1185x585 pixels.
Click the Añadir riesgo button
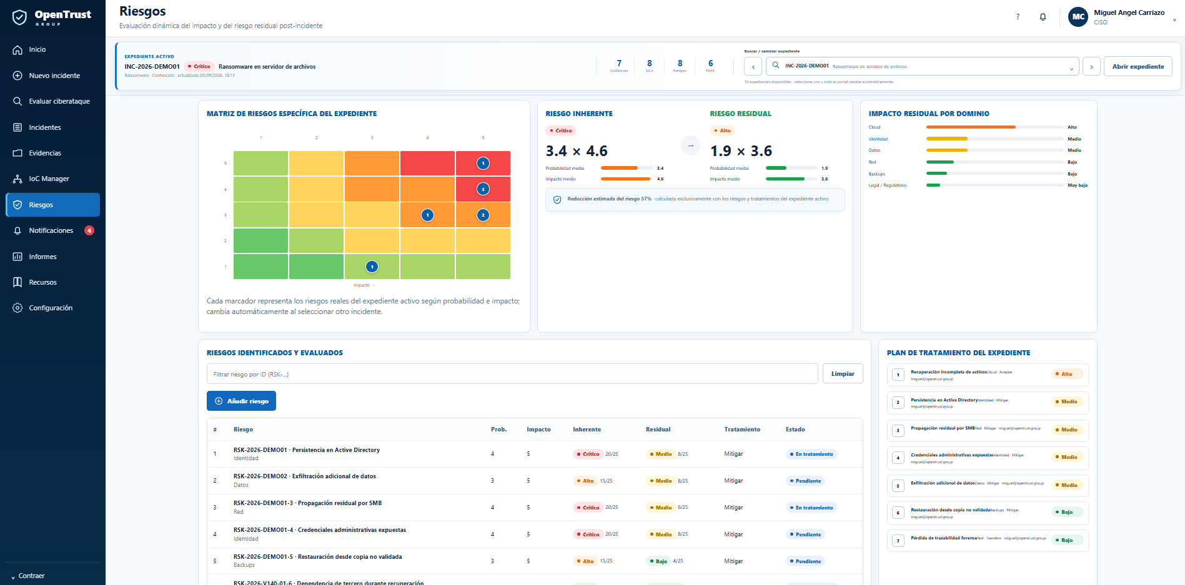[x=241, y=401]
